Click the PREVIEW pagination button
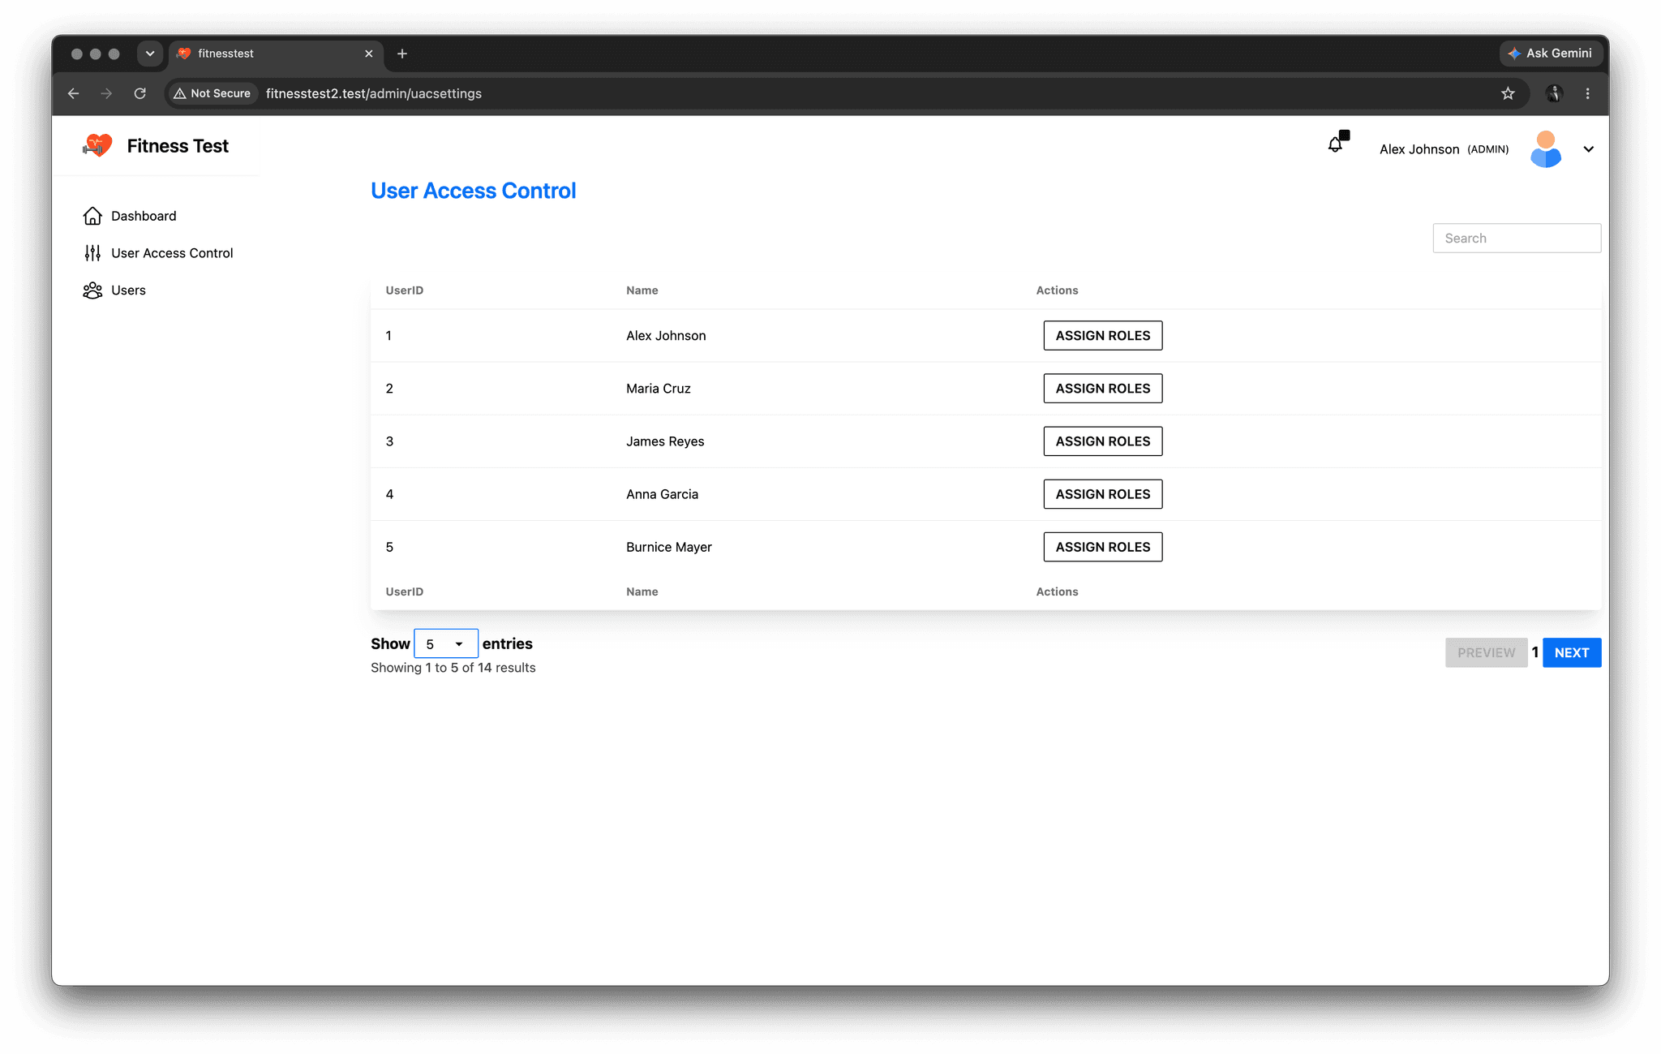This screenshot has width=1661, height=1054. (1486, 652)
